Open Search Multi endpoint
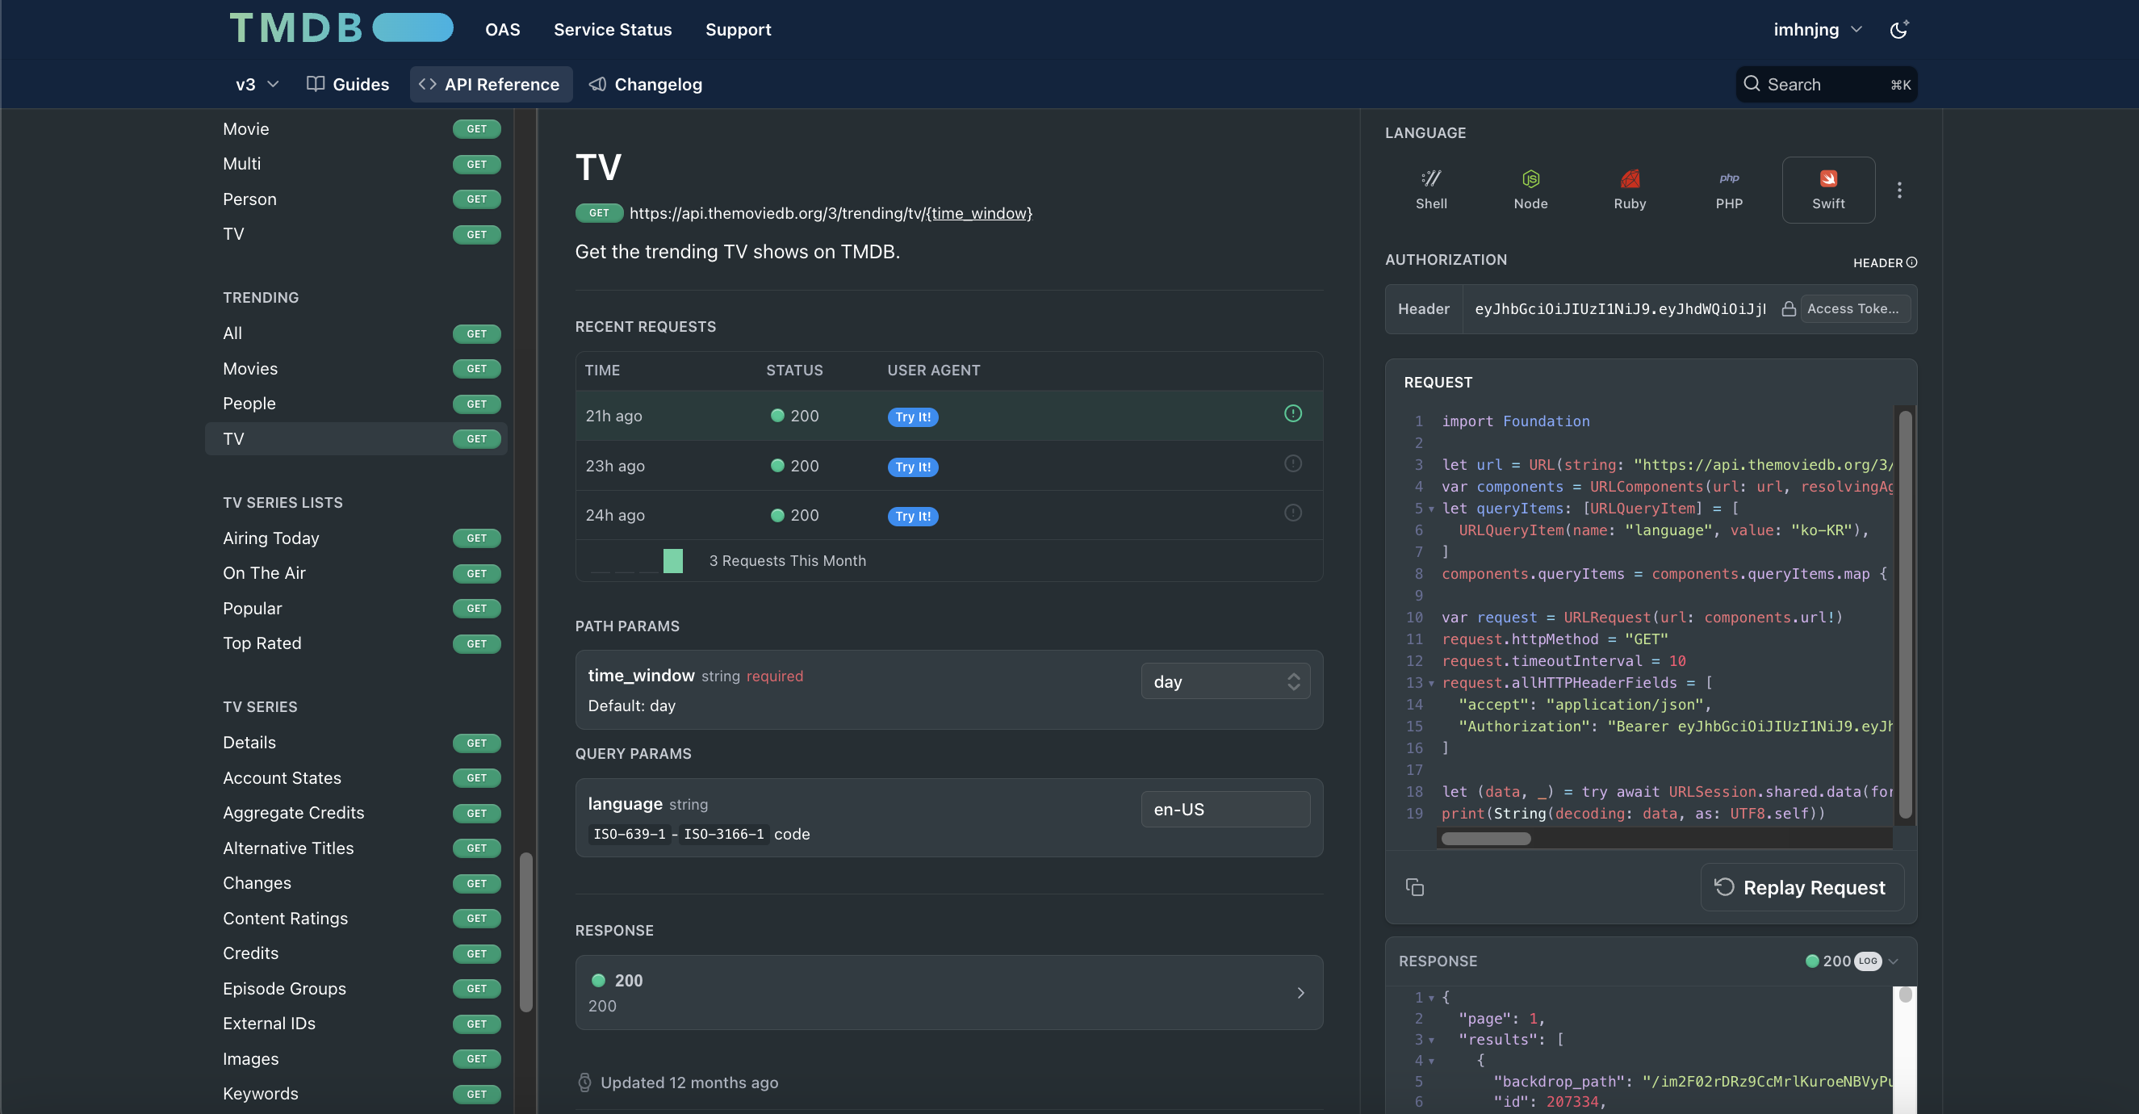Viewport: 2139px width, 1114px height. [355, 165]
